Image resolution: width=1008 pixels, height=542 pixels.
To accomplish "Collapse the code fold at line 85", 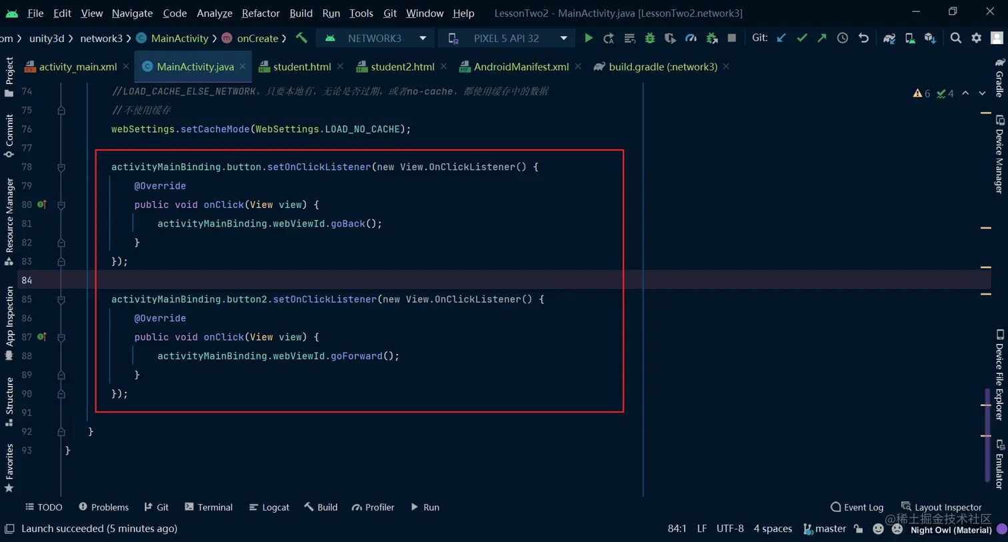I will [x=61, y=300].
